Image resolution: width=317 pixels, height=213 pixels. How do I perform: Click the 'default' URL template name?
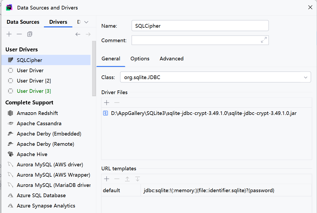(112, 190)
